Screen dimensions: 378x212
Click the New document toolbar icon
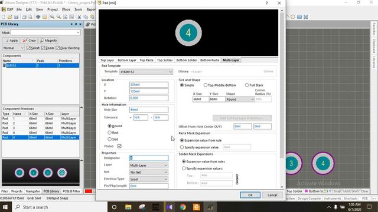(4, 17)
